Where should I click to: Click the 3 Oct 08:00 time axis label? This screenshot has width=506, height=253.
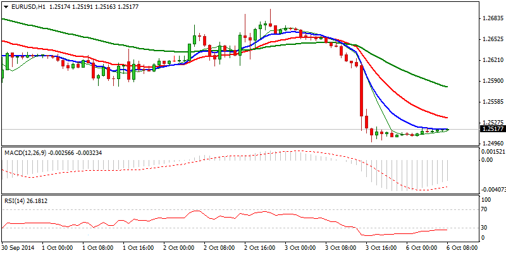click(340, 248)
